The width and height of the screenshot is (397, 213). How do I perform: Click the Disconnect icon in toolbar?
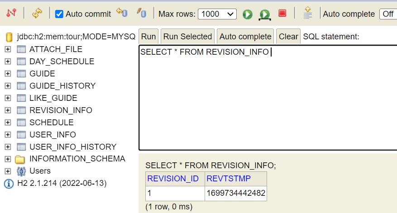coord(11,13)
